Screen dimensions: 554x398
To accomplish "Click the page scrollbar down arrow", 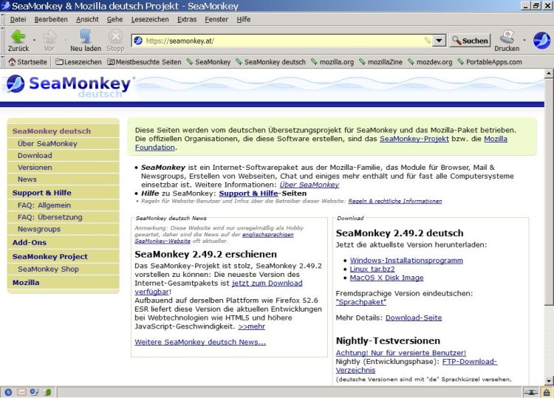I will [548, 381].
